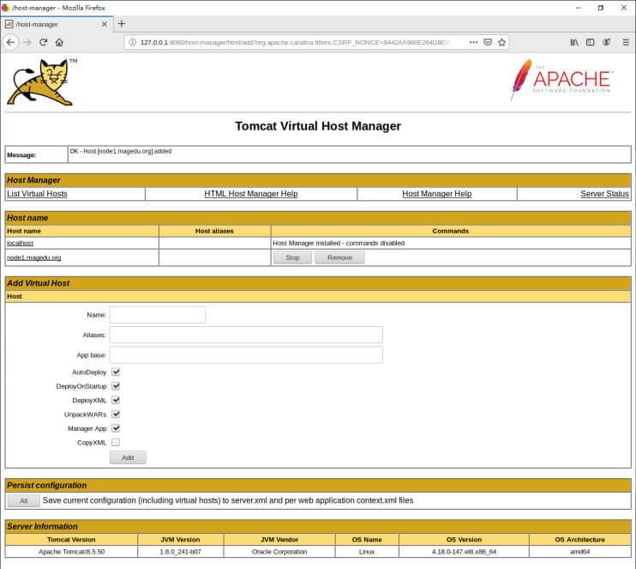Screen dimensions: 636x569
Task: Stop the node1.magedu.org host
Action: 292,257
